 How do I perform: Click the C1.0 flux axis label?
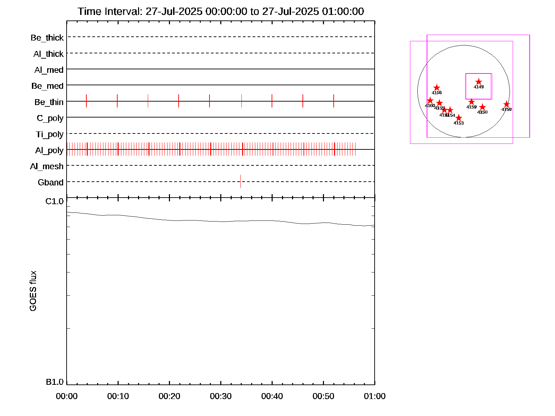[54, 201]
